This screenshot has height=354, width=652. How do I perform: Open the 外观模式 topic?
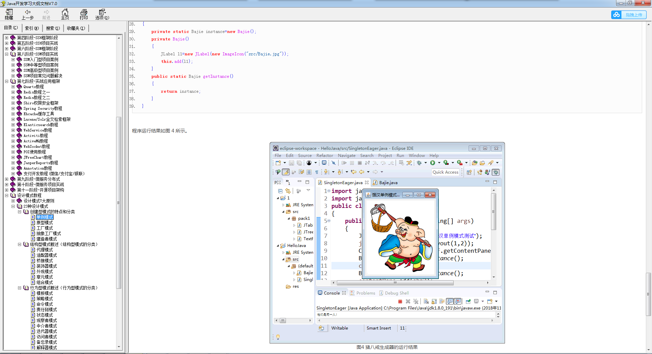44,271
